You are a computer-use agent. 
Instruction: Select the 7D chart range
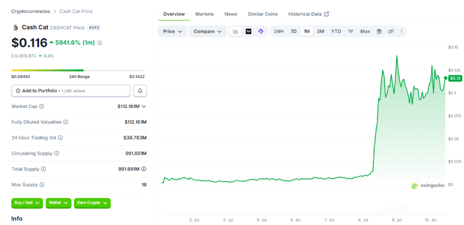click(293, 31)
